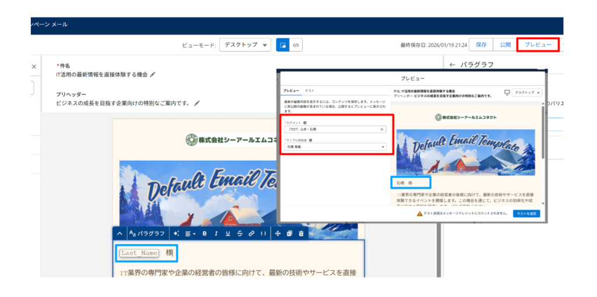Click the scroll down arrow in the preview dialog
The image size is (597, 297).
(543, 203)
